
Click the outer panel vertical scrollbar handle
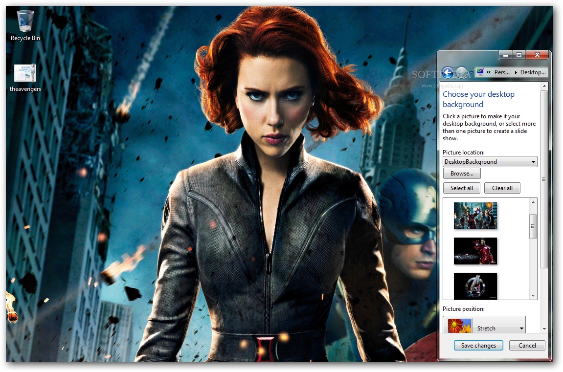(544, 178)
